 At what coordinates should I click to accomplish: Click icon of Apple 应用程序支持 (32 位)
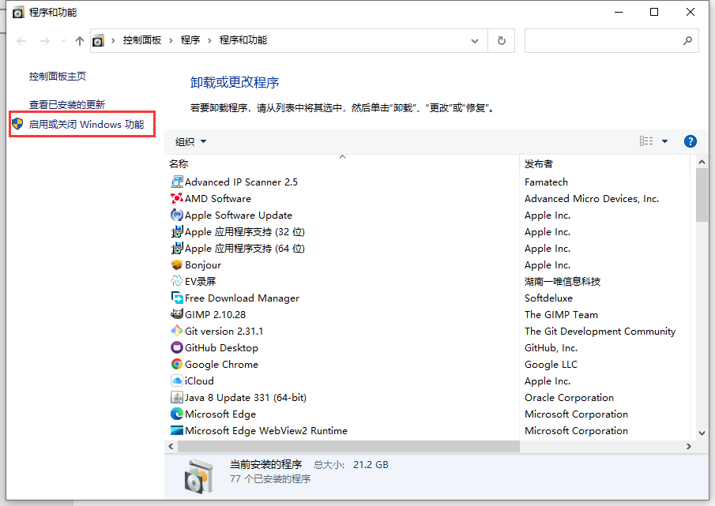[x=176, y=231]
